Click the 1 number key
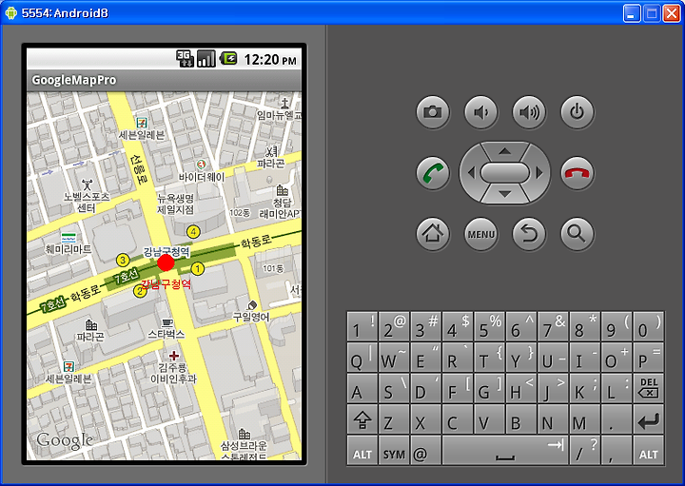The height and width of the screenshot is (486, 685). click(362, 326)
